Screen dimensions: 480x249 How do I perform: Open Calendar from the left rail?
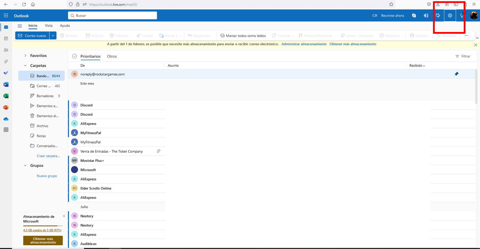(x=6, y=39)
